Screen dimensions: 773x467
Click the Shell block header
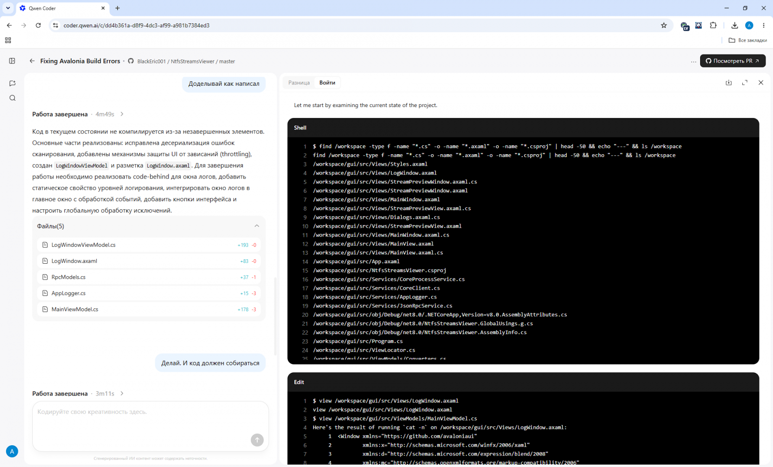click(x=523, y=128)
